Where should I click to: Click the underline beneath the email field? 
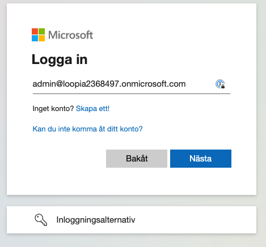[x=132, y=93]
